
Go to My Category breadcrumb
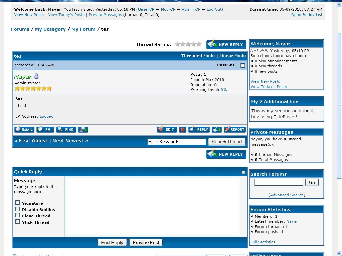click(x=50, y=29)
